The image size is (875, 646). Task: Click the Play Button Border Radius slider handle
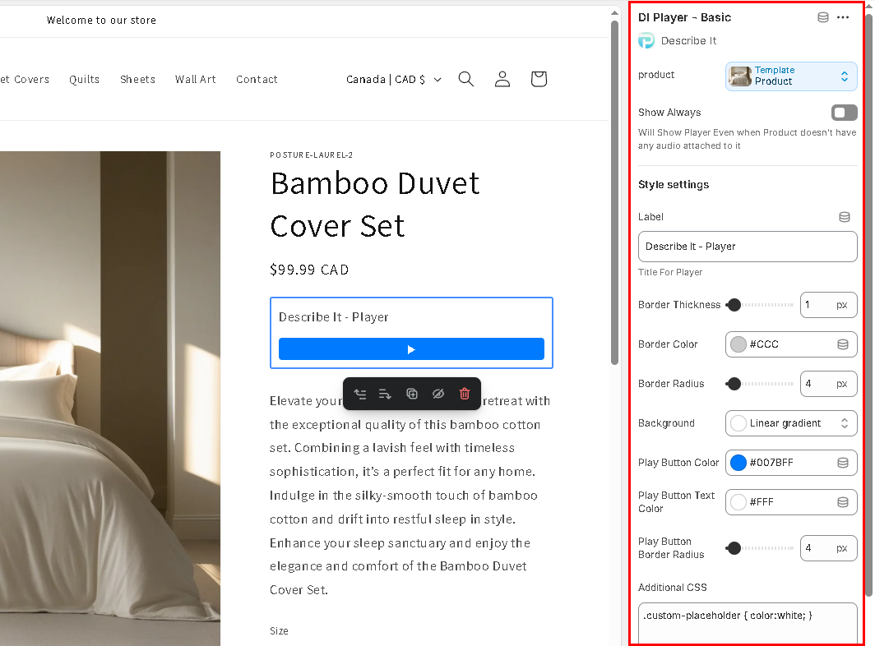tap(734, 548)
